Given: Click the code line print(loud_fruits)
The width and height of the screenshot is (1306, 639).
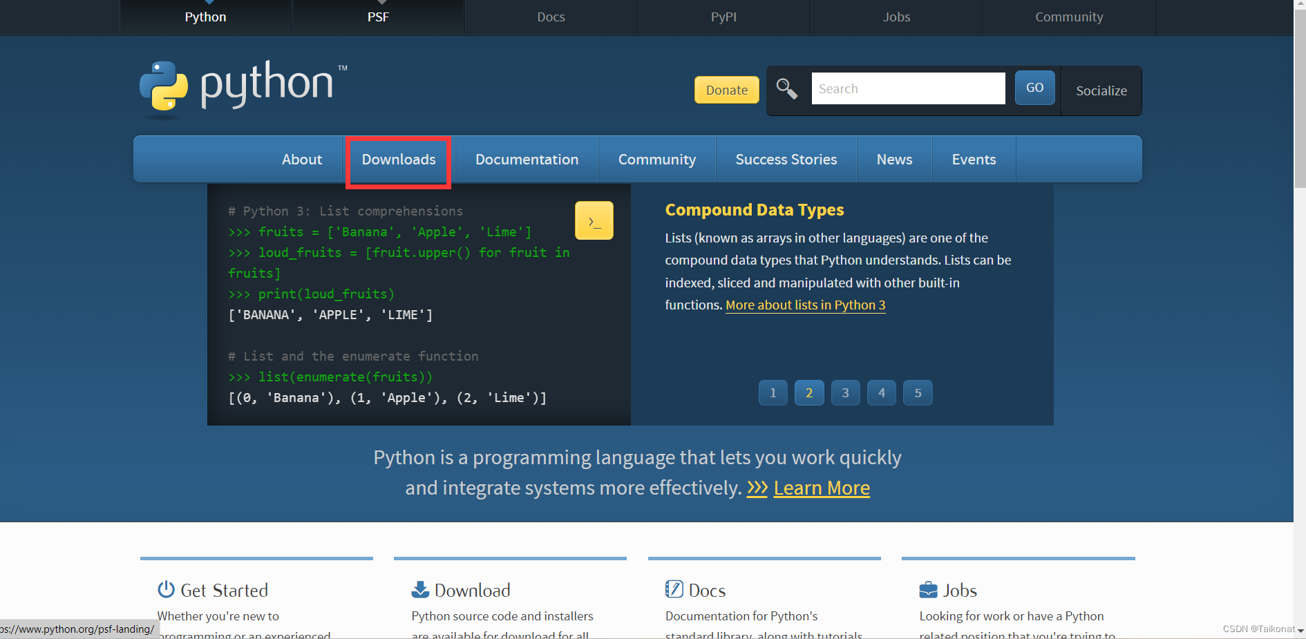Looking at the screenshot, I should (x=312, y=294).
